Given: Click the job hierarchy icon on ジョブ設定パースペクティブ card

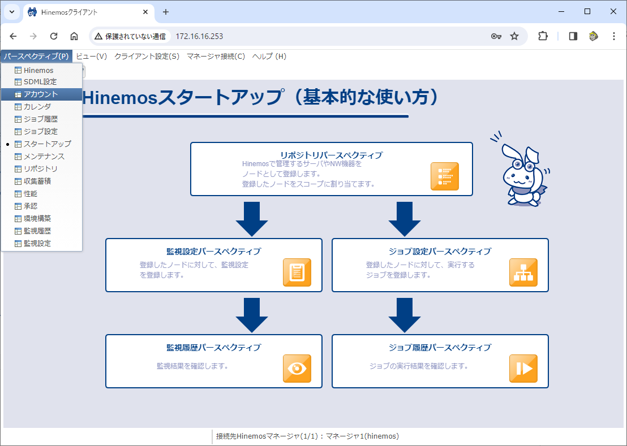Looking at the screenshot, I should (x=523, y=272).
